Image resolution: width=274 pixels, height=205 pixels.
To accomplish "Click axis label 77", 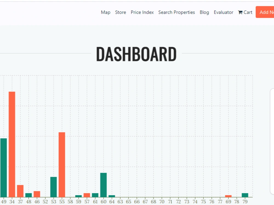I will 220,202.
